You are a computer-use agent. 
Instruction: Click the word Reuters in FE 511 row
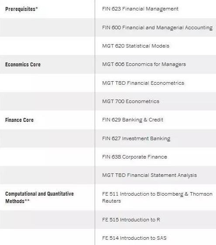pyautogui.click(x=111, y=201)
